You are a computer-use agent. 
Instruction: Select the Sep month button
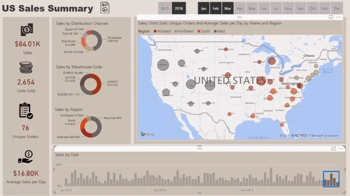pos(300,8)
